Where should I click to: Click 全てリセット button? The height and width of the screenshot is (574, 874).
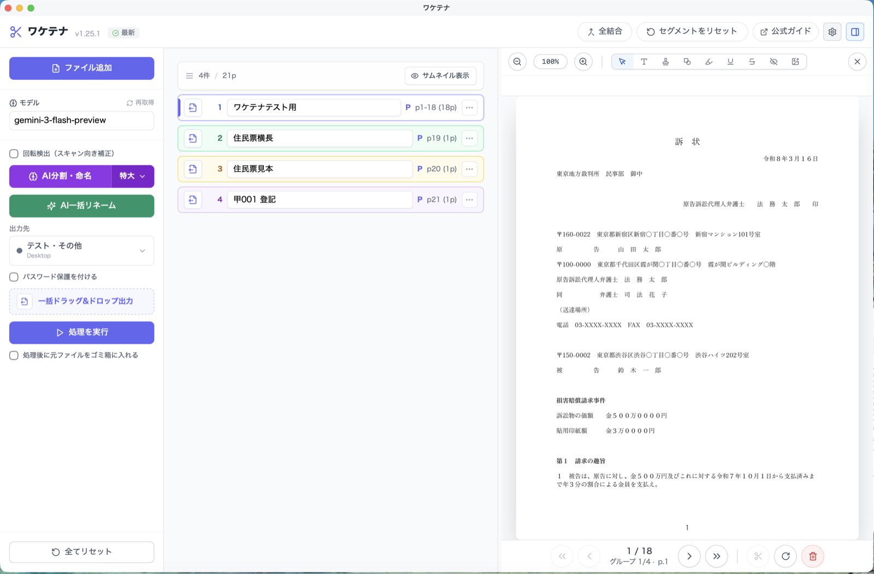(81, 552)
